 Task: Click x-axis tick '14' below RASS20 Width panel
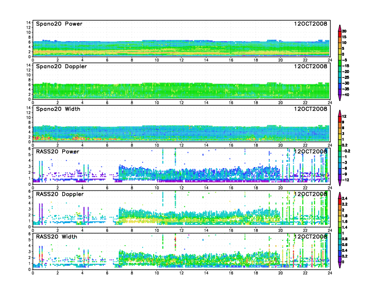click(x=206, y=273)
